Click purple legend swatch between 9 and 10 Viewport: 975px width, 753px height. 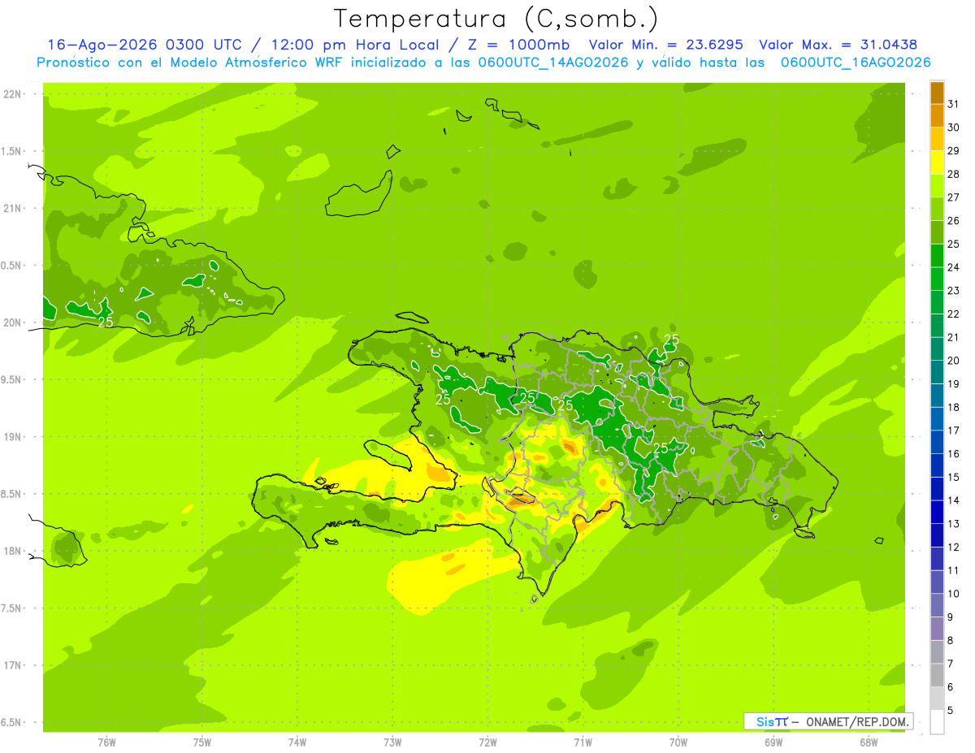[937, 605]
